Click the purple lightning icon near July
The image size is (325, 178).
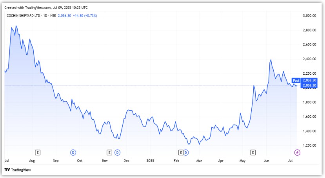pyautogui.click(x=297, y=152)
